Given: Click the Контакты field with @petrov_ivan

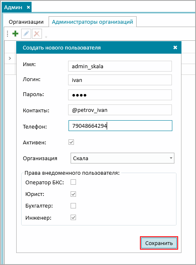Looking at the screenshot, I should (120, 110).
